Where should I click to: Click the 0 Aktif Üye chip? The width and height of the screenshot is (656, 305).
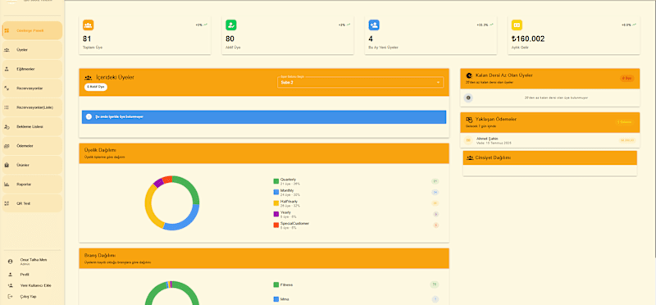96,87
